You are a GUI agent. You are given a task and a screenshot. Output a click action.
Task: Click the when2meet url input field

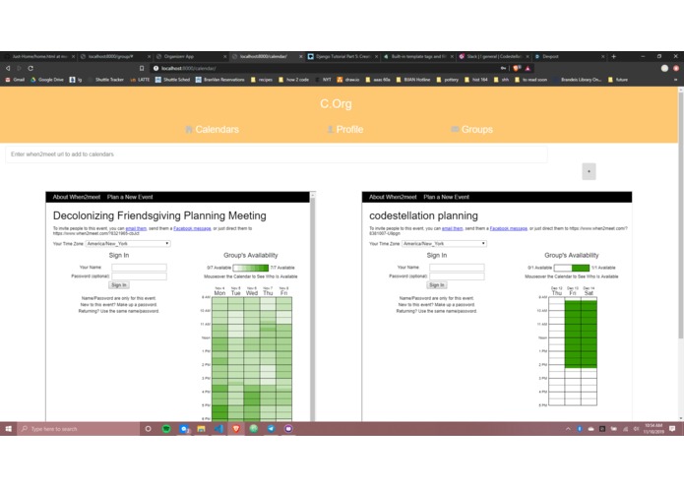click(x=277, y=154)
